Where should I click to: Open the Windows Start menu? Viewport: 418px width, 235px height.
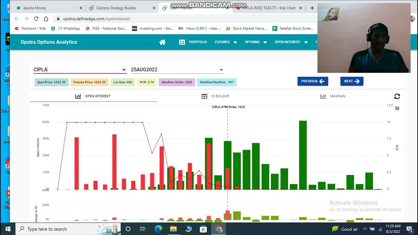pos(8,229)
